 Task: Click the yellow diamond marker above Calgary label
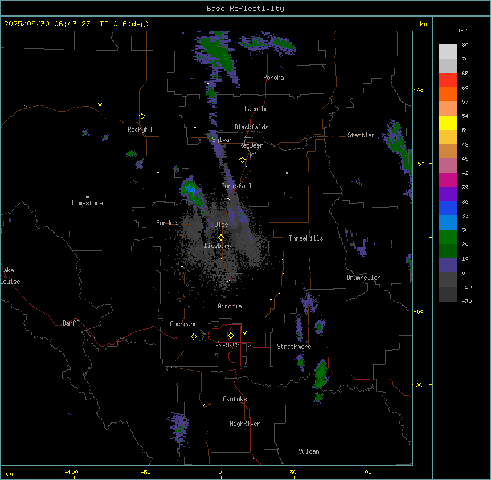[x=231, y=336]
